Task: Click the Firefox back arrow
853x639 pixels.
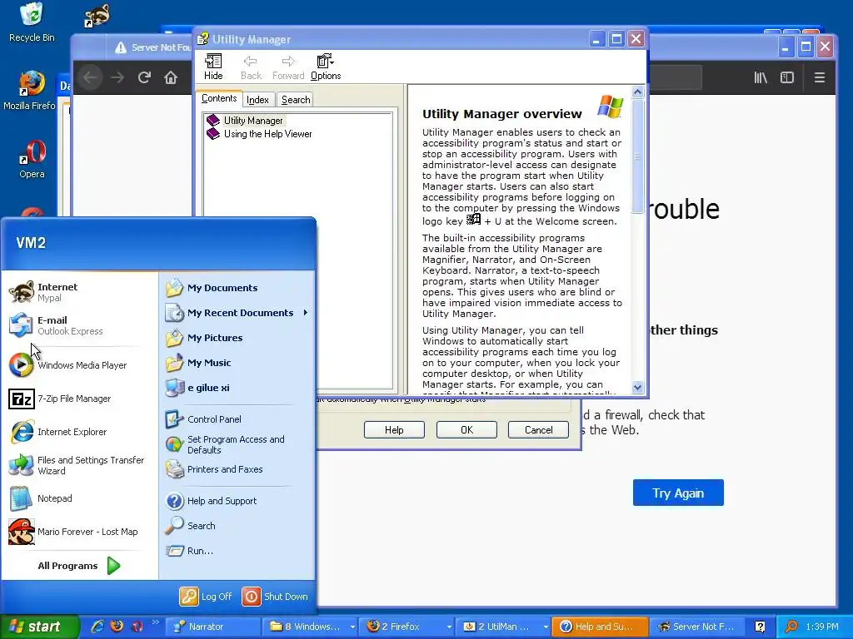Action: point(90,77)
